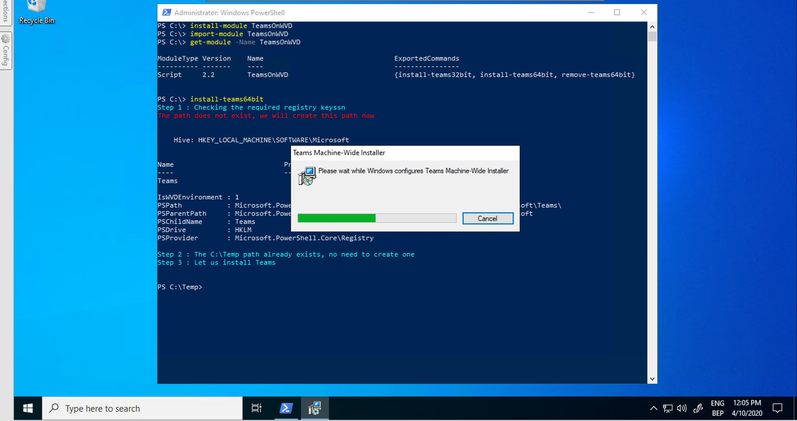Click the 'Type here to search' box
The image size is (797, 421).
tap(142, 408)
